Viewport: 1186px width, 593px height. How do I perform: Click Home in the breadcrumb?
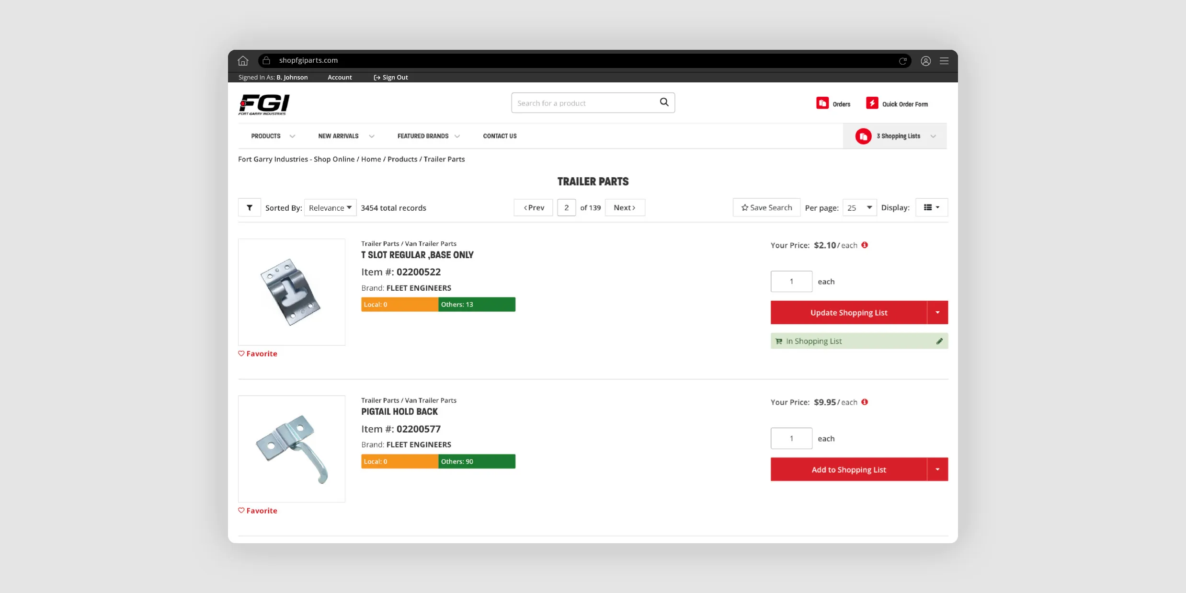coord(371,159)
